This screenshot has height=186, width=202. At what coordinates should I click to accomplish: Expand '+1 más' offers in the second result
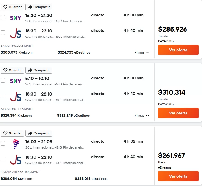click(142, 116)
